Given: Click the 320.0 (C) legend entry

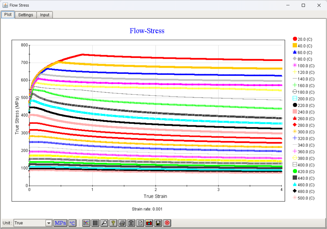Looking at the screenshot, I should (304, 138).
